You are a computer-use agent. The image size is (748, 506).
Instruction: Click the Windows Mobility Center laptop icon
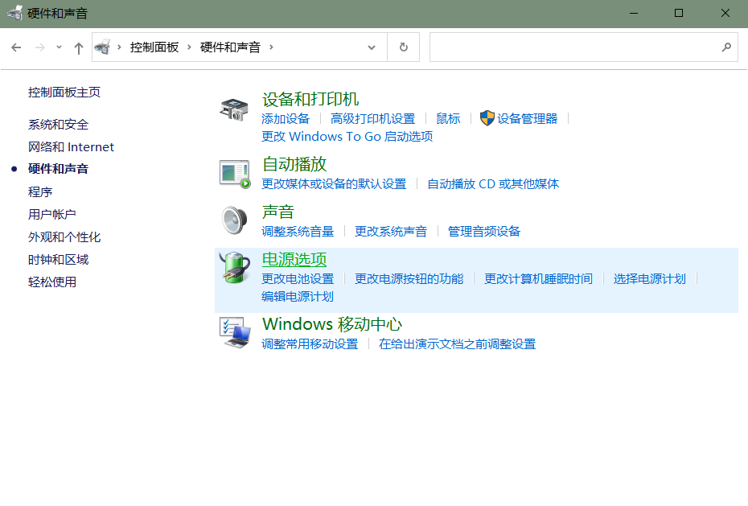coord(235,332)
